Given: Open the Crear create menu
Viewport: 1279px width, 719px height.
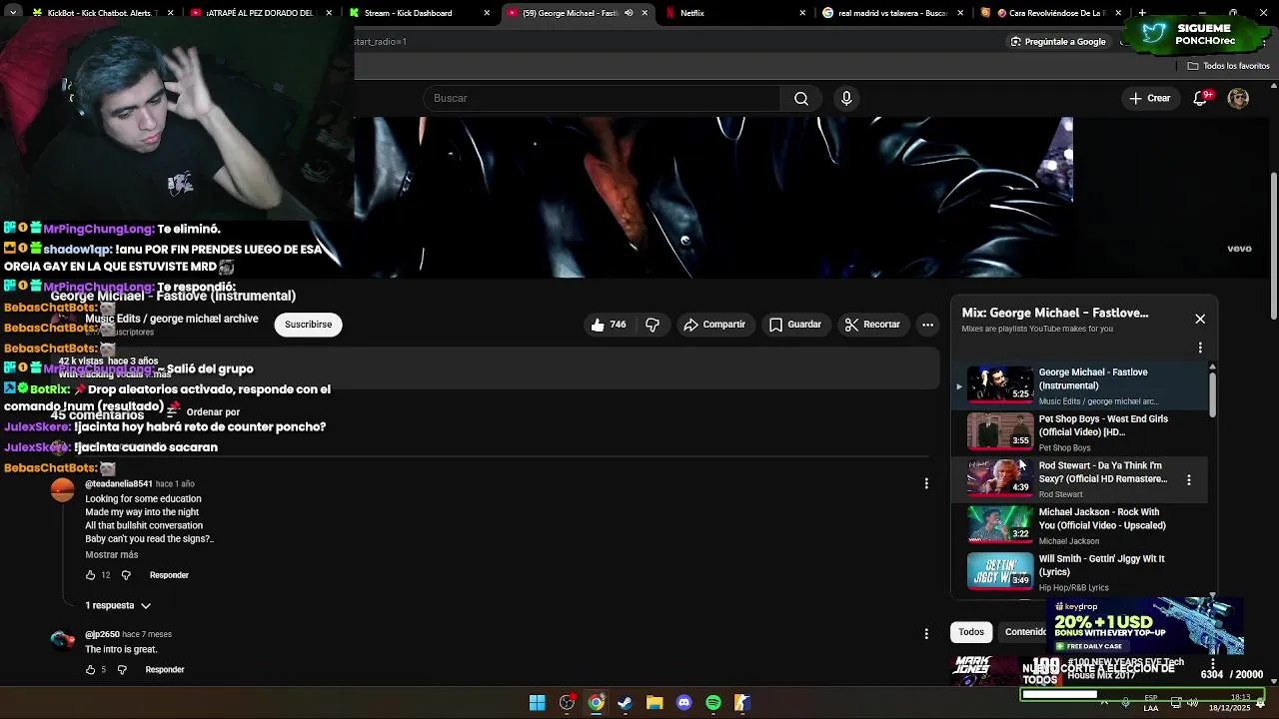Looking at the screenshot, I should 1149,98.
